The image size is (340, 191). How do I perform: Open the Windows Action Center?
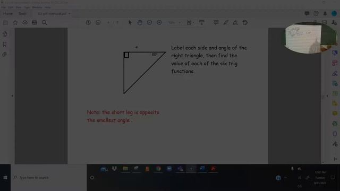click(x=333, y=178)
